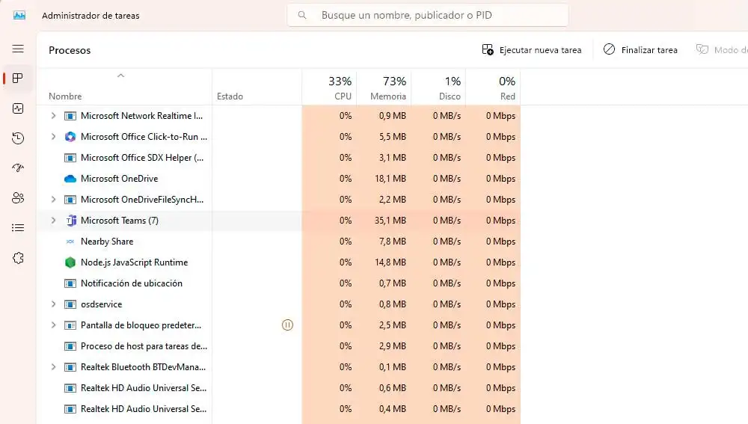Click the Nearby Share process icon
This screenshot has height=424, width=748.
pyautogui.click(x=70, y=242)
